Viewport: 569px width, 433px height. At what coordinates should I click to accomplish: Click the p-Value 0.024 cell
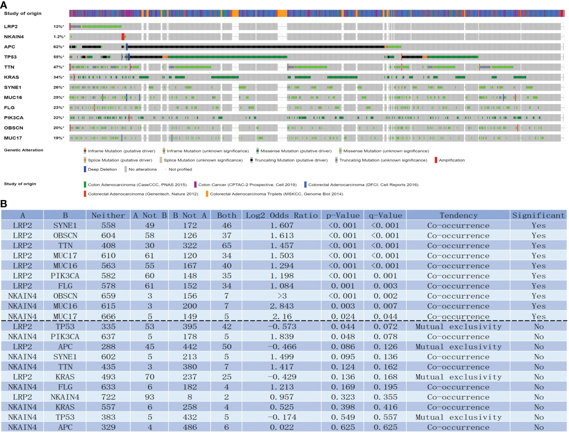343,317
